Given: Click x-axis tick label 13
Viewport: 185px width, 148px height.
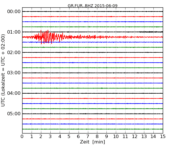Looking at the screenshot, I should click(x=144, y=137).
